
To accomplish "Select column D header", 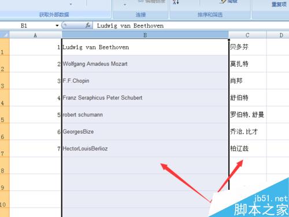I will pyautogui.click(x=278, y=35).
